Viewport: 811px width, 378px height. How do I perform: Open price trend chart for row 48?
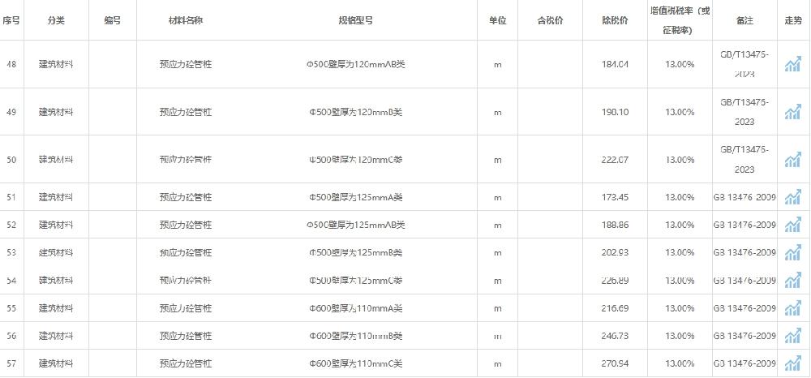pos(792,65)
